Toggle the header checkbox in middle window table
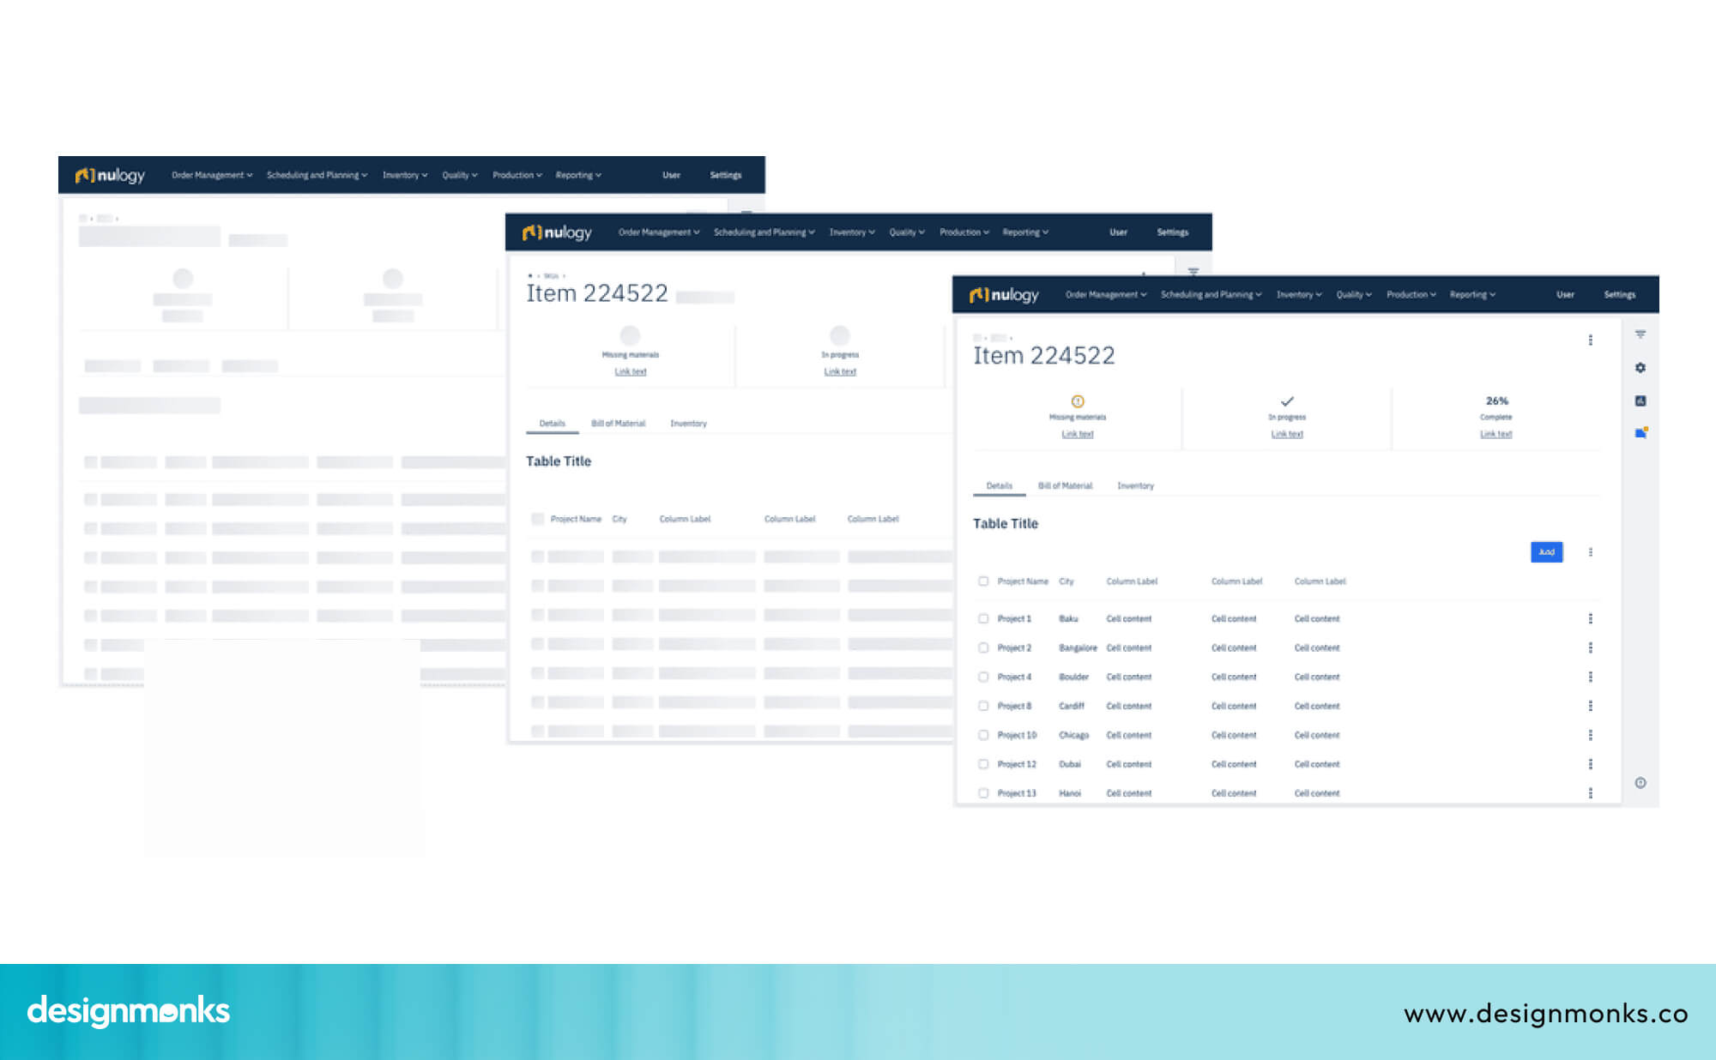 tap(537, 519)
